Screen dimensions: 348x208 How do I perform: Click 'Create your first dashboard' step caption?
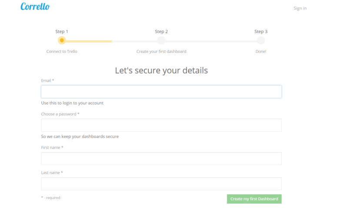click(x=161, y=52)
